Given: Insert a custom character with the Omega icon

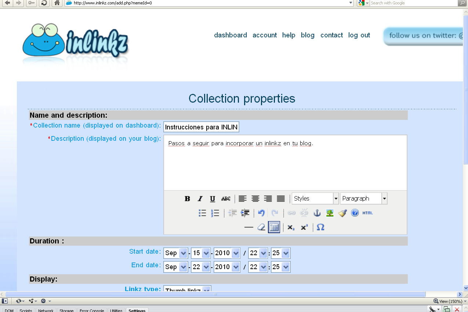Looking at the screenshot, I should [x=320, y=227].
